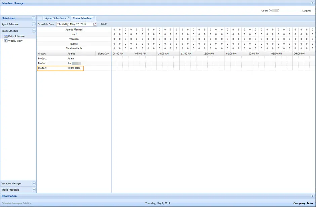
Task: Click the Events summary label
Action: pyautogui.click(x=74, y=44)
